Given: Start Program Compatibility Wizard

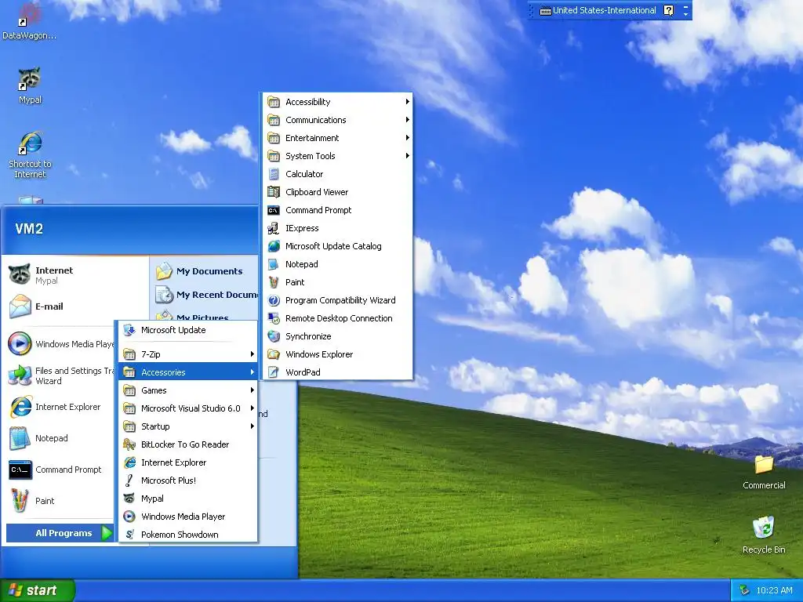Looking at the screenshot, I should (x=337, y=300).
